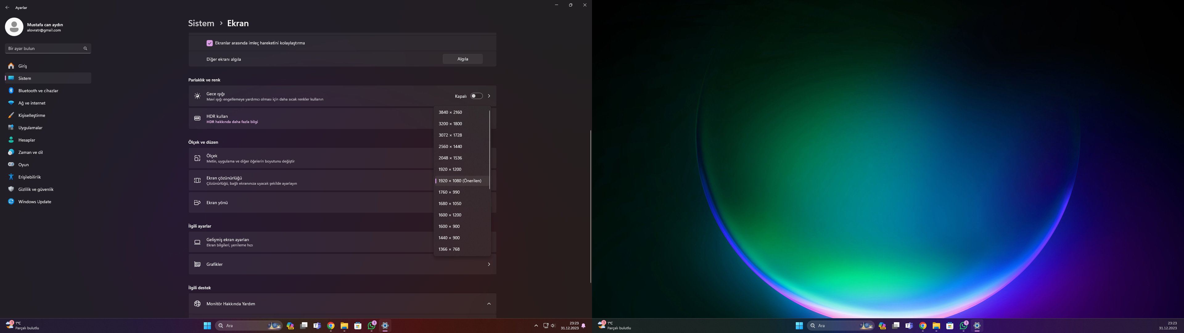The height and width of the screenshot is (333, 1184).
Task: Select 2048 × 1536 resolution
Action: [x=461, y=158]
